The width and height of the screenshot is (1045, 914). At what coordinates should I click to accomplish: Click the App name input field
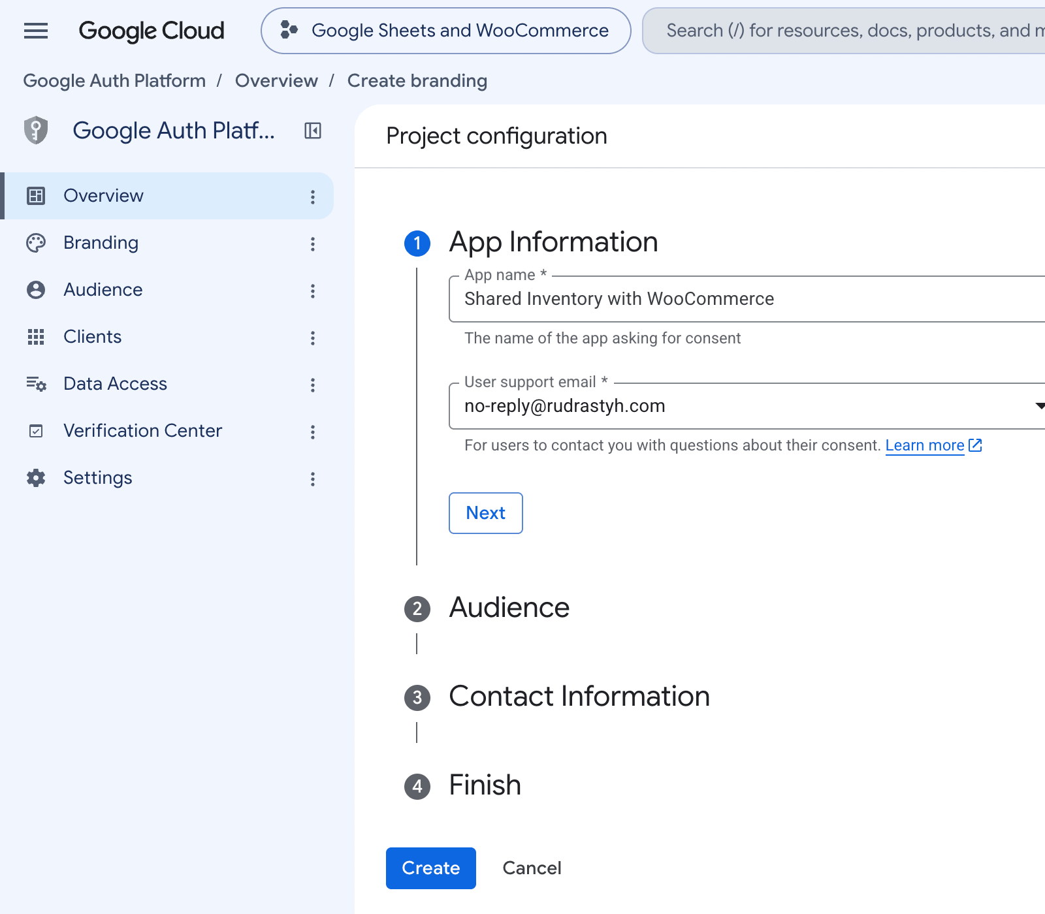747,299
